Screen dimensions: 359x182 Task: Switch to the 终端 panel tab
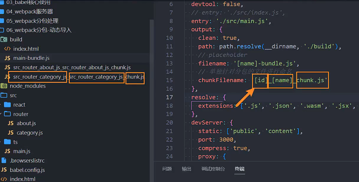(239, 169)
